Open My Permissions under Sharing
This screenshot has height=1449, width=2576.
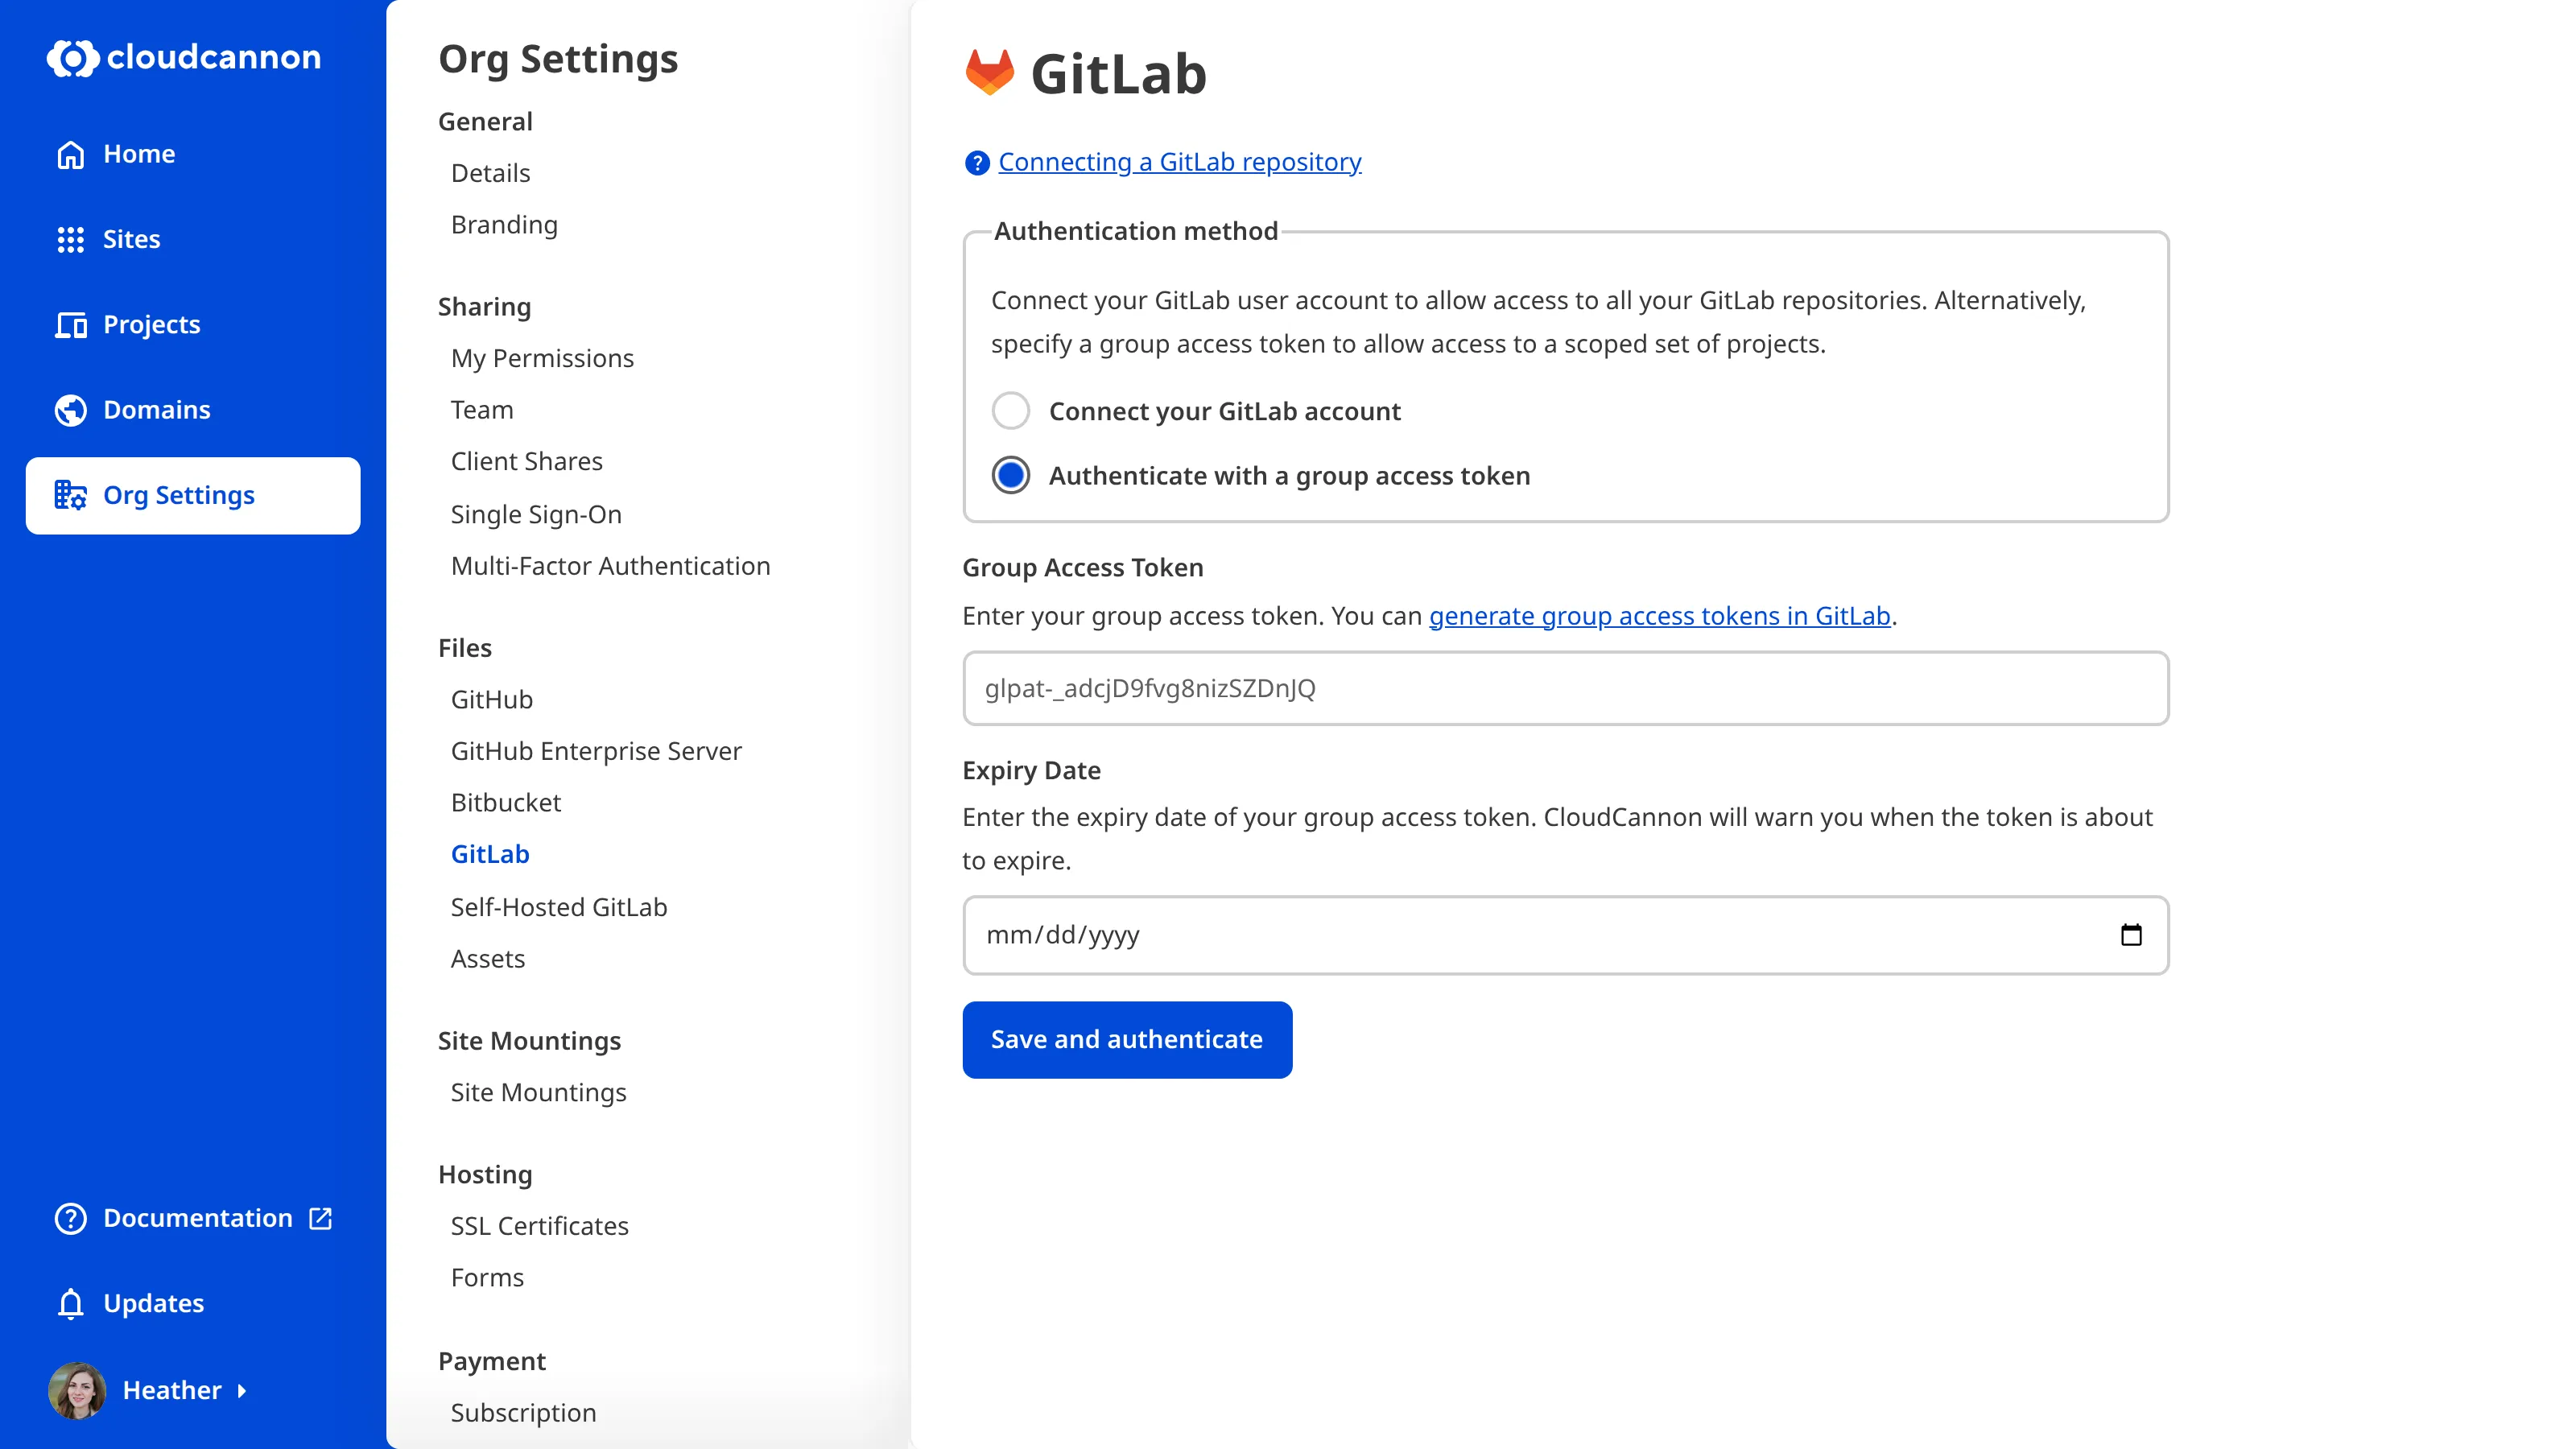542,358
